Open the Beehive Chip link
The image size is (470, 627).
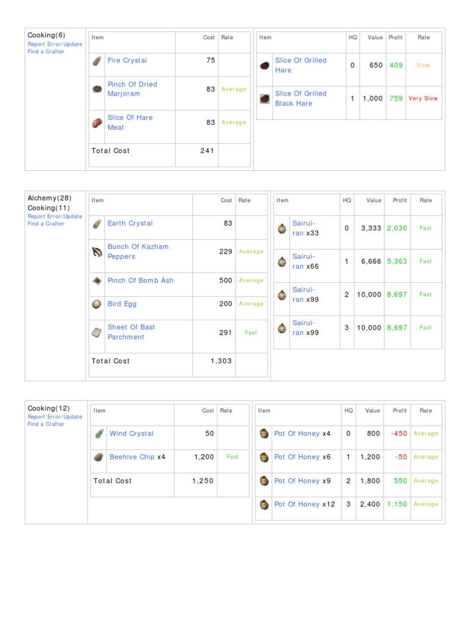[132, 457]
